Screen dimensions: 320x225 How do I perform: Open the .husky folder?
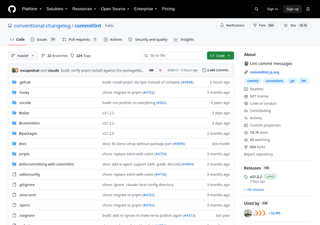click(24, 92)
